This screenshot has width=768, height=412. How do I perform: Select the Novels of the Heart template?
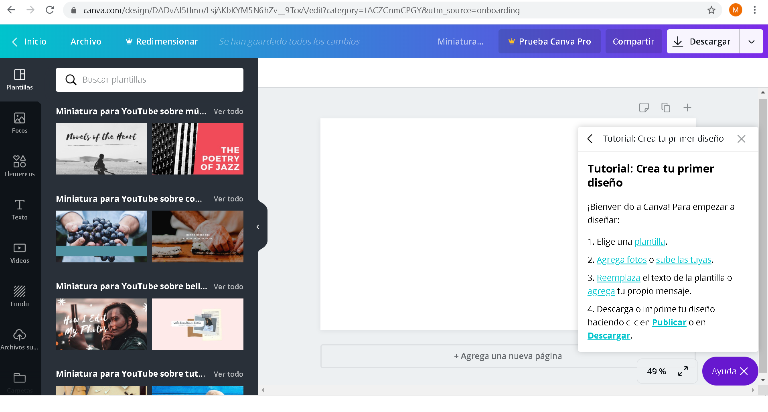pyautogui.click(x=101, y=149)
